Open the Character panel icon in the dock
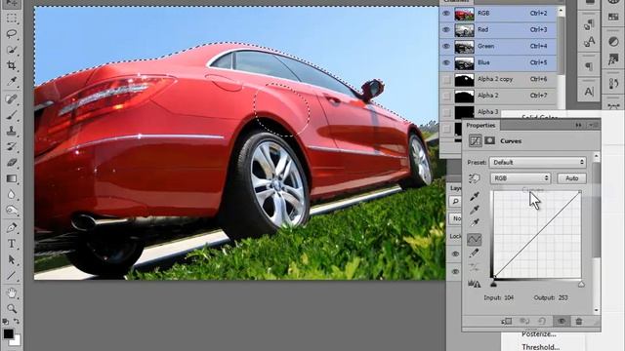This screenshot has height=351, width=625. (589, 92)
